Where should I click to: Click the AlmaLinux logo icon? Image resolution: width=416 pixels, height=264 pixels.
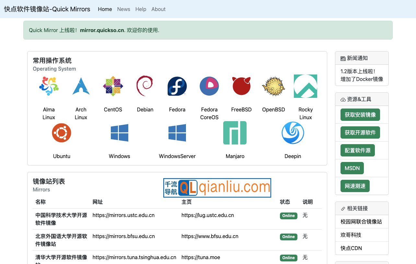tap(49, 86)
